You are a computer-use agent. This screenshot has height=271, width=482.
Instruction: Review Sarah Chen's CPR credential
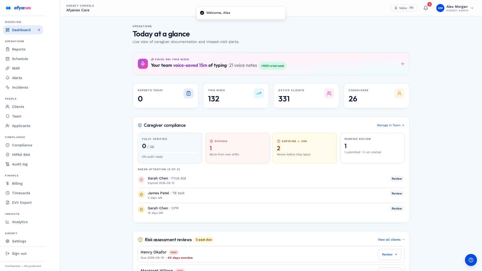tap(397, 209)
